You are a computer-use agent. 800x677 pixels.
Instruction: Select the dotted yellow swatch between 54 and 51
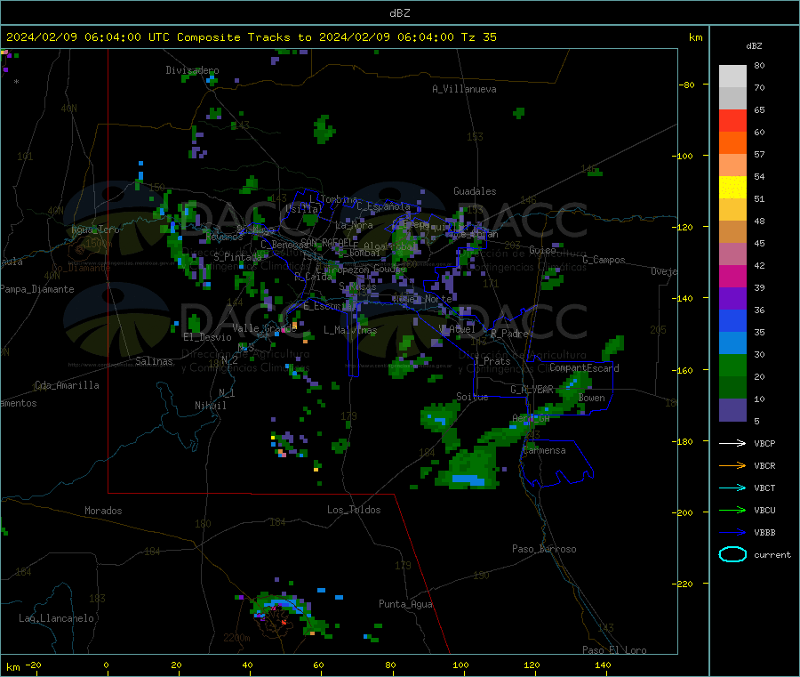coord(732,188)
